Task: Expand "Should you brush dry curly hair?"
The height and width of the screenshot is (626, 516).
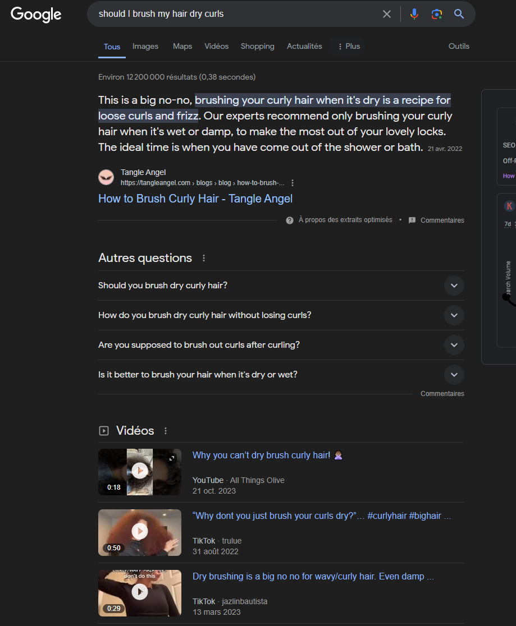Action: pyautogui.click(x=454, y=286)
